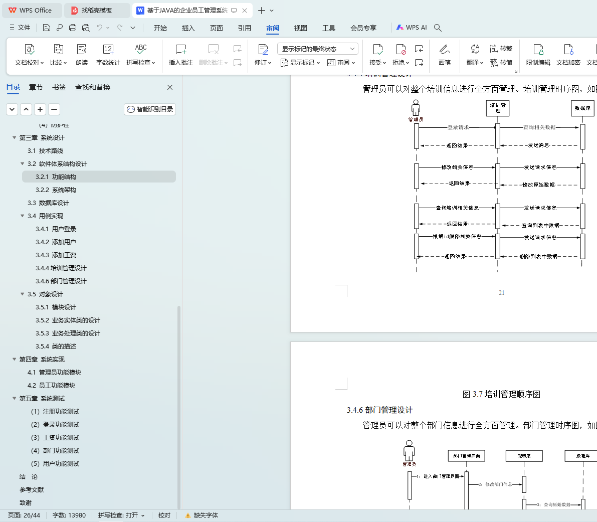Screen dimensions: 597x522
Task: Click the collapse-down chevron outline button
Action: pyautogui.click(x=12, y=109)
